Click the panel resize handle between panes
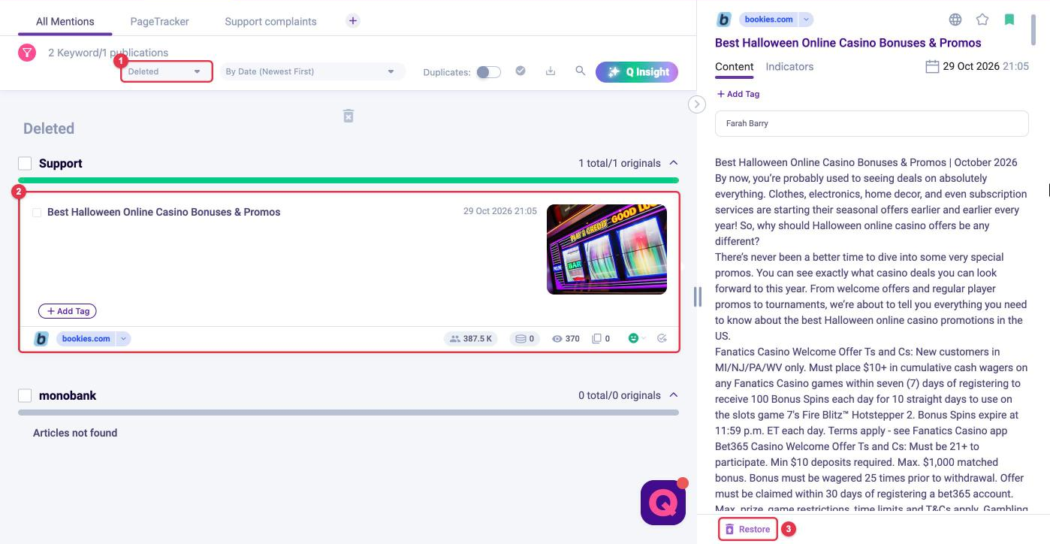Viewport: 1050px width, 544px height. pyautogui.click(x=698, y=297)
